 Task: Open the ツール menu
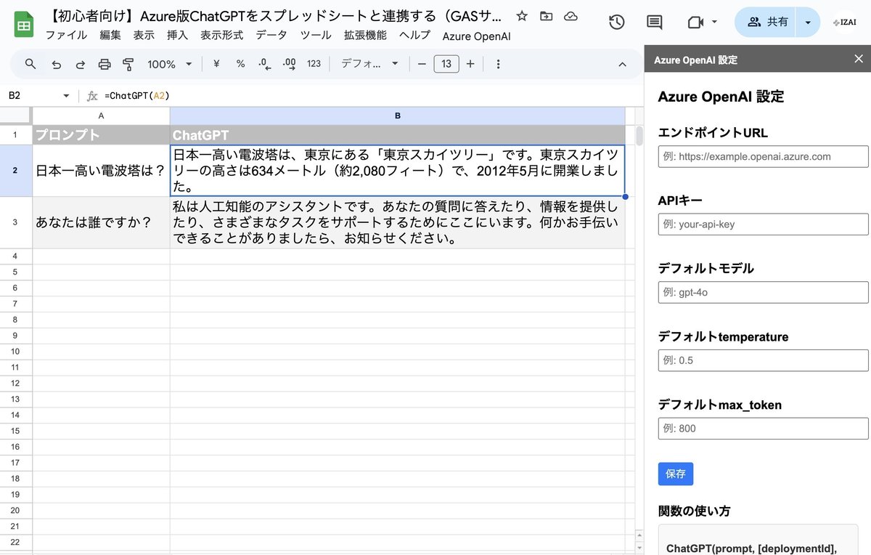316,35
